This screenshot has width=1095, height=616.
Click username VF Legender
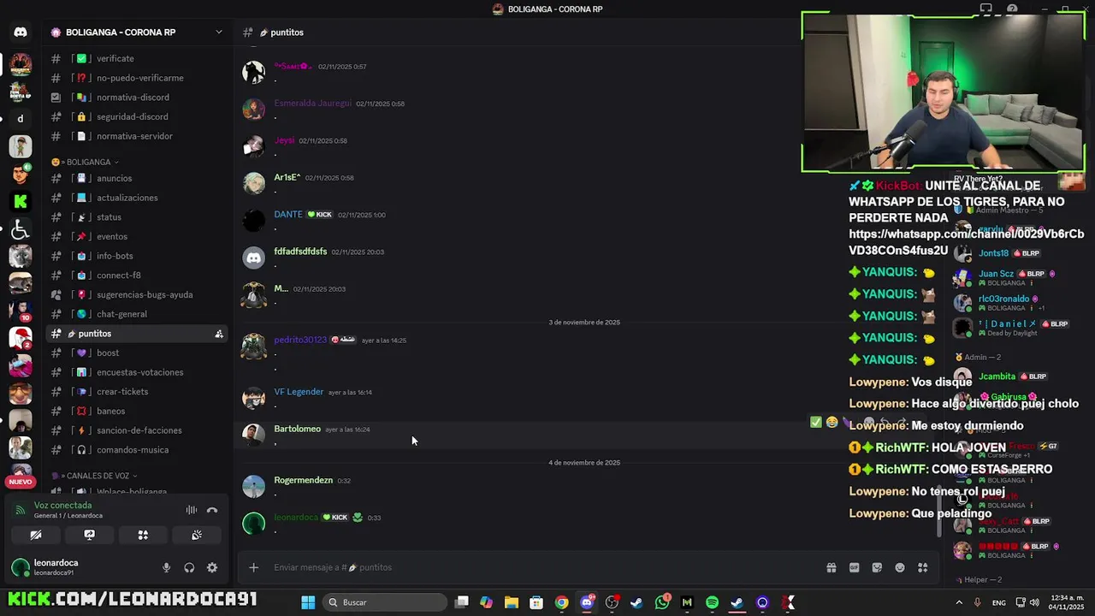[299, 392]
